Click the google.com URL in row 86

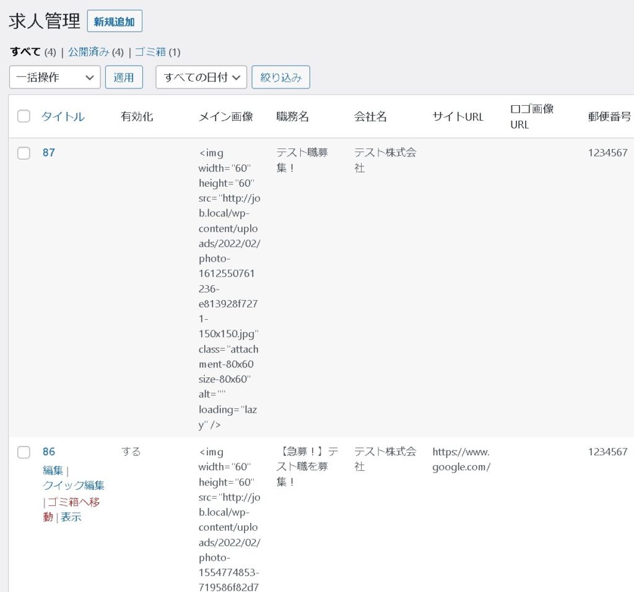point(461,460)
